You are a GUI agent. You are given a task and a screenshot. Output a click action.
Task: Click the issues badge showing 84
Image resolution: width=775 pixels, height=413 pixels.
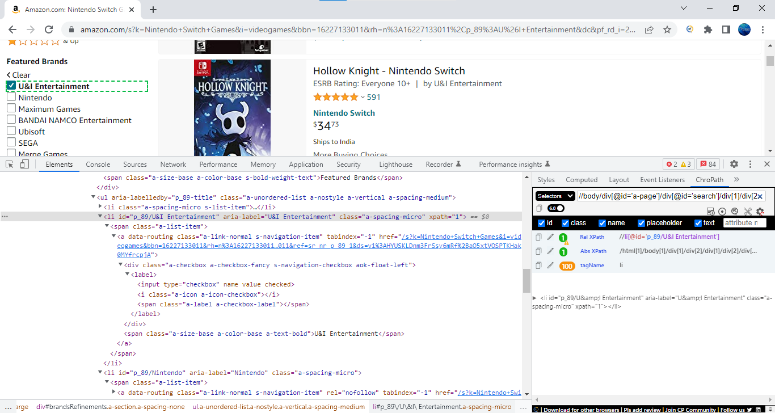point(708,165)
